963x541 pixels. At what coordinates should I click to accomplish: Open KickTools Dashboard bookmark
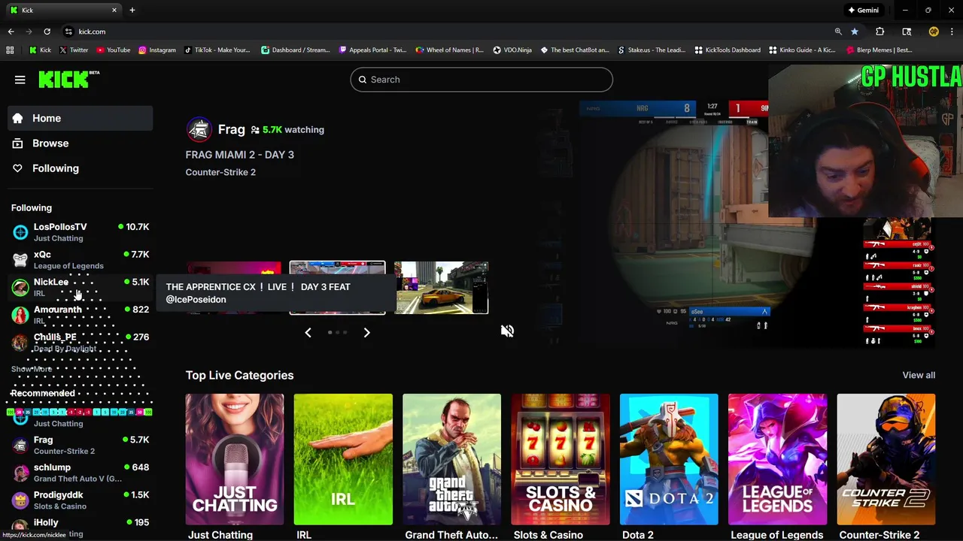(728, 50)
